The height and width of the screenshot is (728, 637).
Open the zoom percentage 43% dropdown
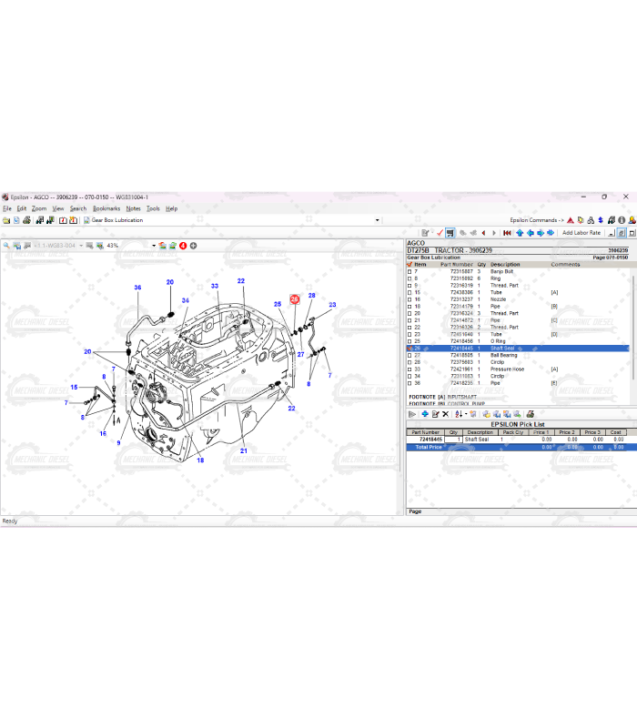(x=153, y=246)
